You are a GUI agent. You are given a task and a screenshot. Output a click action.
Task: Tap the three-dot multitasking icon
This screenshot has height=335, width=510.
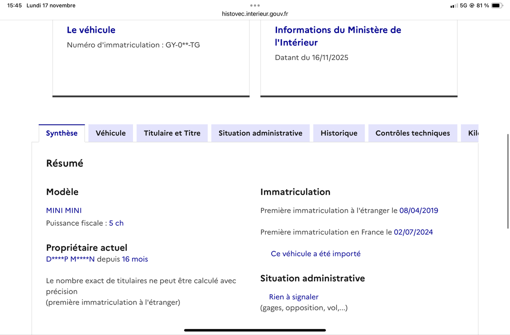click(255, 6)
